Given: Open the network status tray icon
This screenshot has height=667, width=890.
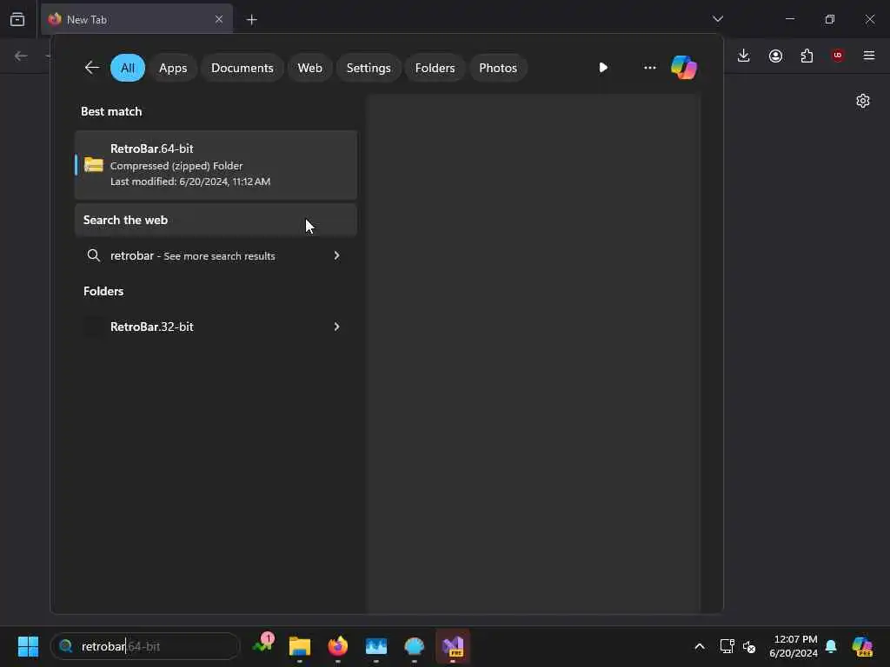Looking at the screenshot, I should (x=727, y=646).
